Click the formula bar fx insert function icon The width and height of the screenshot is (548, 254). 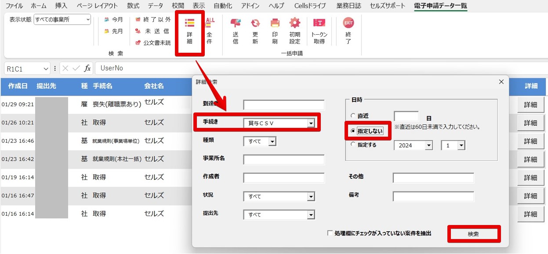tap(87, 68)
